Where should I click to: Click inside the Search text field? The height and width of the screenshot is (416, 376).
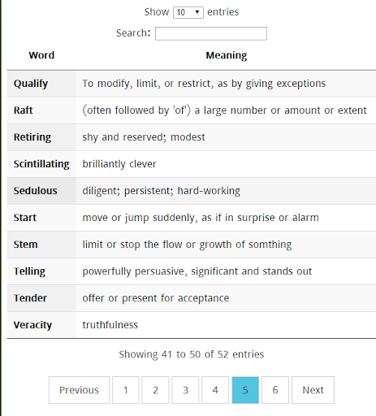pos(211,33)
